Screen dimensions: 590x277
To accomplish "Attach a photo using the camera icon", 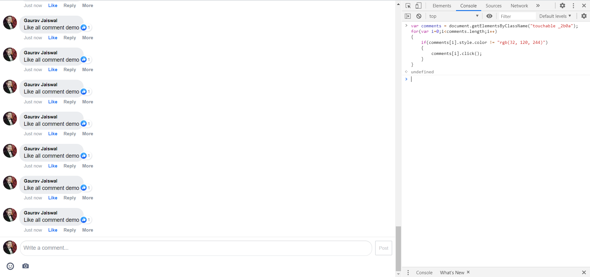I will pos(26,266).
